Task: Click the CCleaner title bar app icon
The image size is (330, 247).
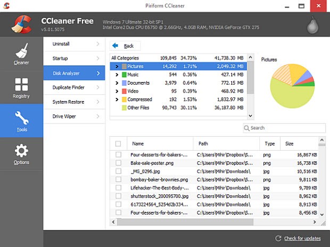Action: (6, 5)
